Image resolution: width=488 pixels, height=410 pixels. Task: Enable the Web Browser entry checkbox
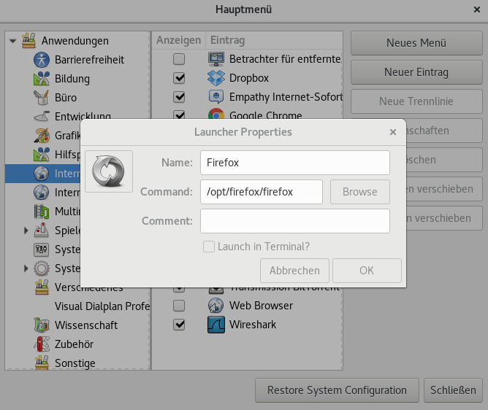tap(179, 305)
